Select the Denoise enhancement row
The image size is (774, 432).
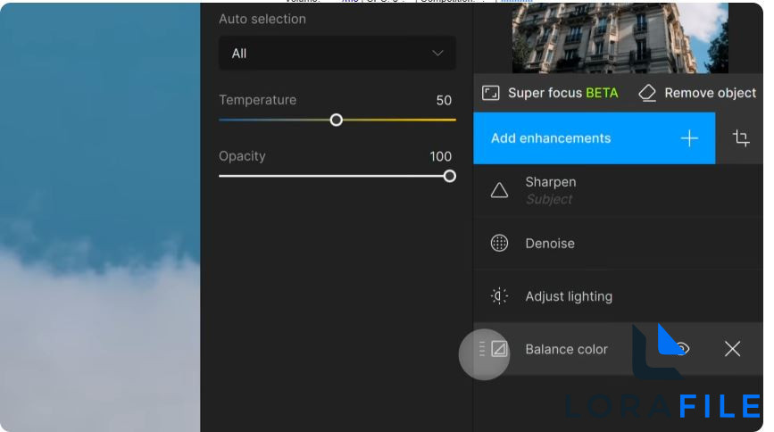(618, 243)
